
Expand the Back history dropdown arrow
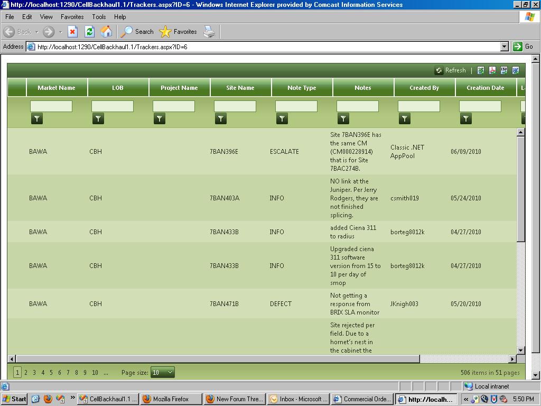pyautogui.click(x=36, y=32)
